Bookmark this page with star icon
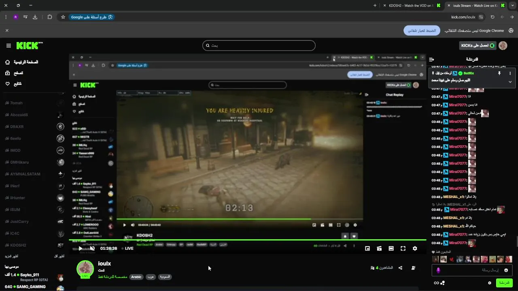 pyautogui.click(x=63, y=17)
